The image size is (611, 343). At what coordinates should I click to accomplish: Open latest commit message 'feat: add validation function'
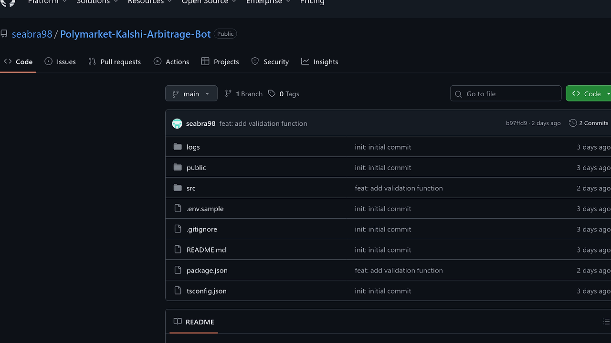[x=263, y=123]
